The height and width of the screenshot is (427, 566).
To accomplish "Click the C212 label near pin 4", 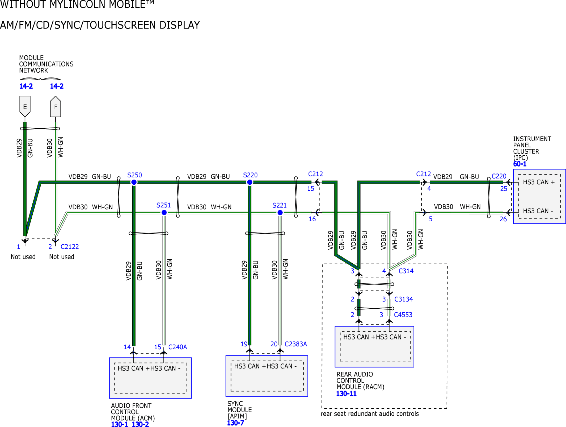I will (x=424, y=174).
